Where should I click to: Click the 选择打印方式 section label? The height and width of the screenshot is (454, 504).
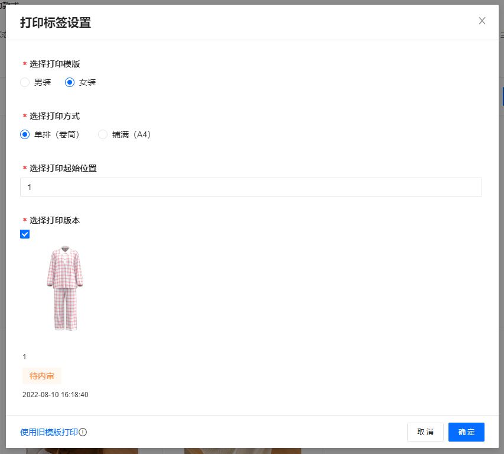[x=55, y=116]
